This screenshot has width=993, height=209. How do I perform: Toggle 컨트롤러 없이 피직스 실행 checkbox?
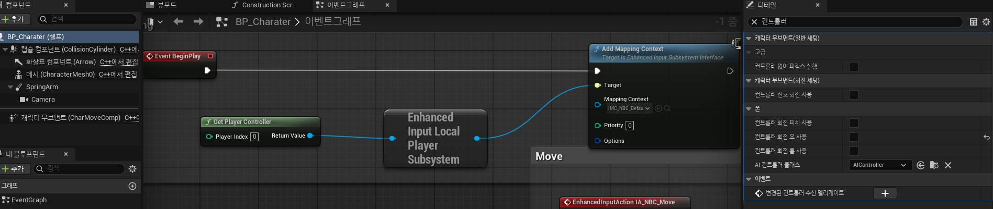(x=854, y=67)
